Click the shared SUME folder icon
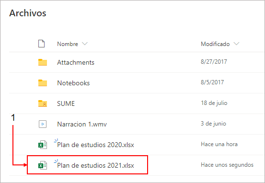The image size is (265, 183). point(43,103)
